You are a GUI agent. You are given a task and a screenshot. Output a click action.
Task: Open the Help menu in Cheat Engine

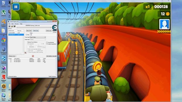coord(21,24)
